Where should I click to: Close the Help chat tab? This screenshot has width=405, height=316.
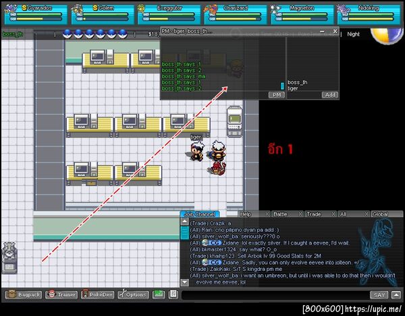coord(267,214)
